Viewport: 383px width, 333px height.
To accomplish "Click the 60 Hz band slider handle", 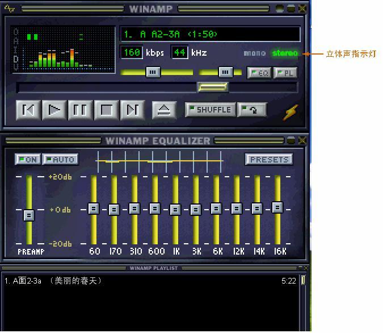I will [x=94, y=209].
